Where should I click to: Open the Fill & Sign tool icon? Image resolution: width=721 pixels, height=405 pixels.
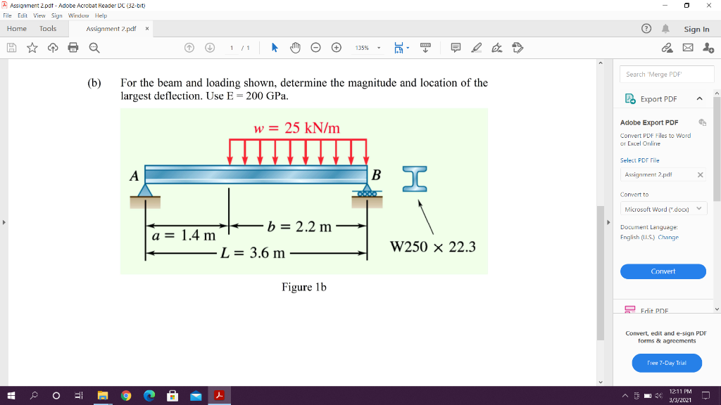click(x=497, y=48)
